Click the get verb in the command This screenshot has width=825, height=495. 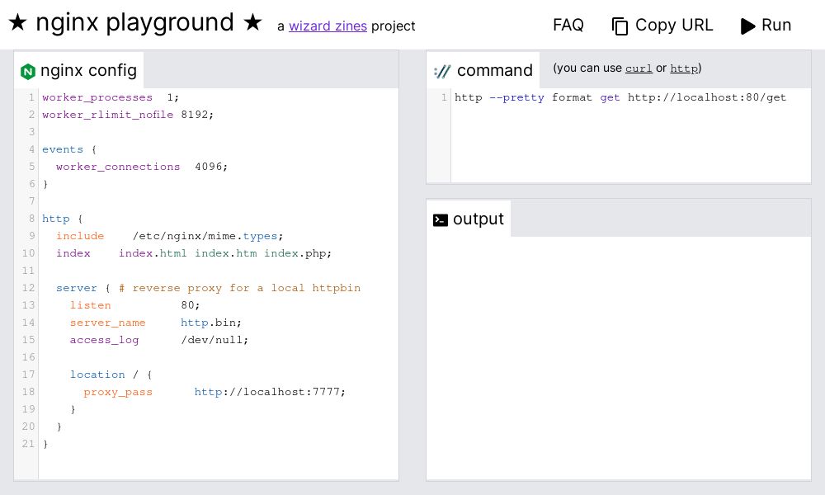click(x=610, y=98)
